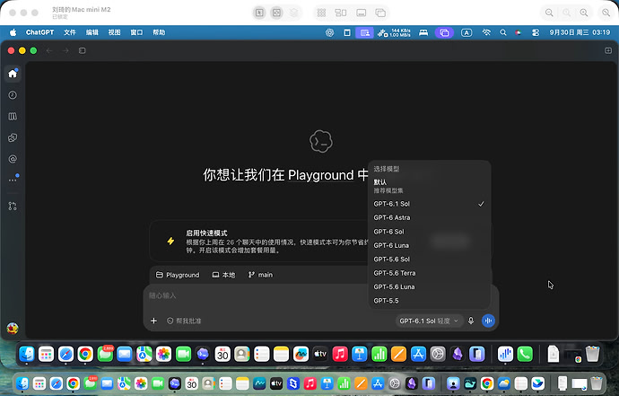Select GPT-5.6 Sol model
The image size is (619, 396).
[x=429, y=260]
